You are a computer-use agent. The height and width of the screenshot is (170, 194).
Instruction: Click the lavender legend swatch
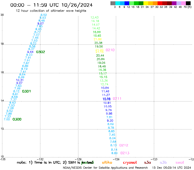click(179, 3)
